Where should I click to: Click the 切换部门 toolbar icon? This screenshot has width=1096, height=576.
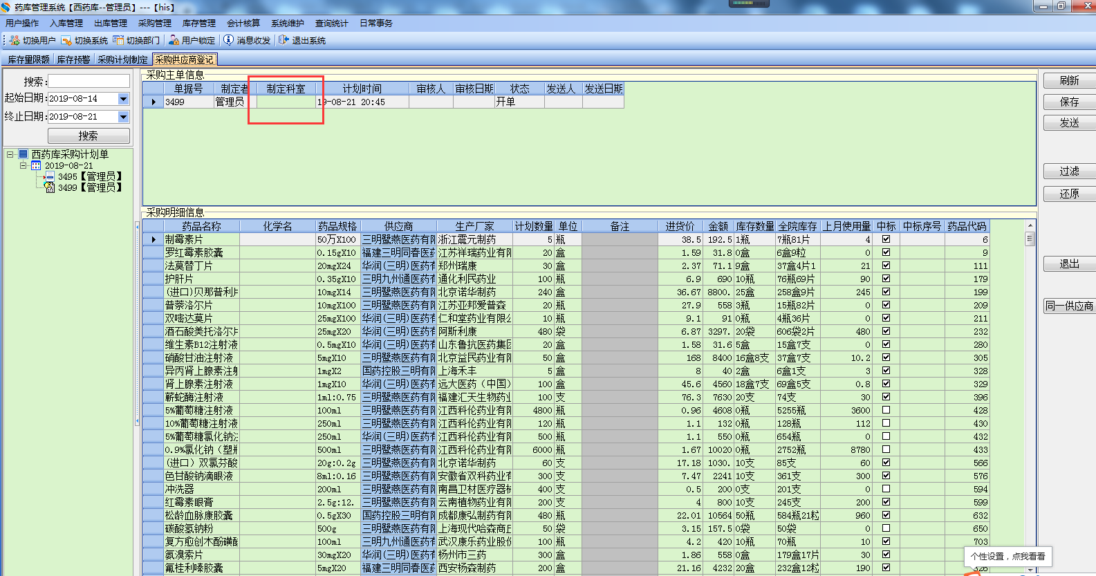click(x=118, y=40)
